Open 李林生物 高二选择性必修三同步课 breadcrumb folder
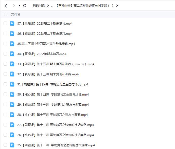Image resolution: width=175 pixels, height=149 pixels. coord(85,6)
